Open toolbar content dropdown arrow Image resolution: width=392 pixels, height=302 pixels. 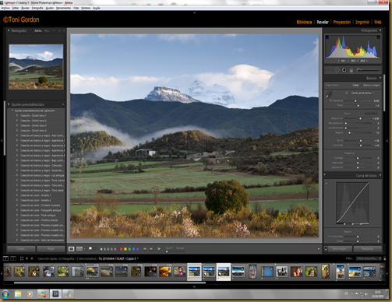pos(319,249)
